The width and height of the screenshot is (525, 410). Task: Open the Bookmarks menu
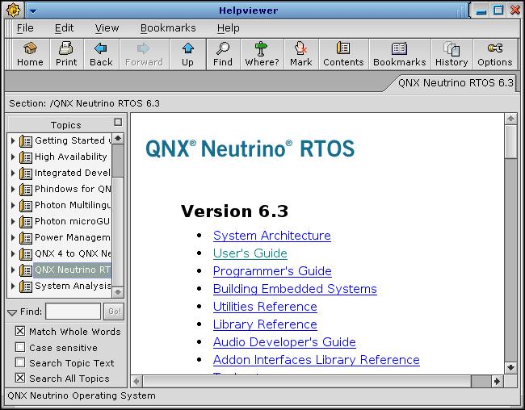click(x=167, y=27)
